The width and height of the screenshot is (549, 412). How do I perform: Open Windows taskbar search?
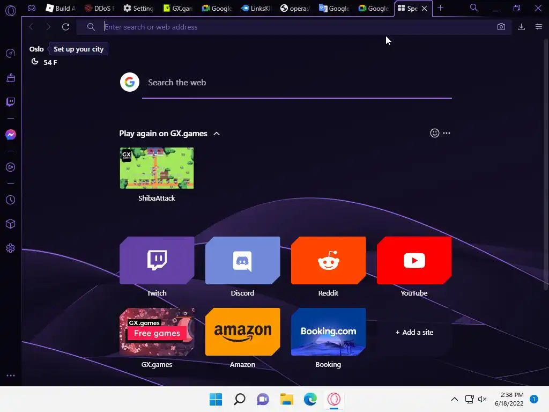240,399
